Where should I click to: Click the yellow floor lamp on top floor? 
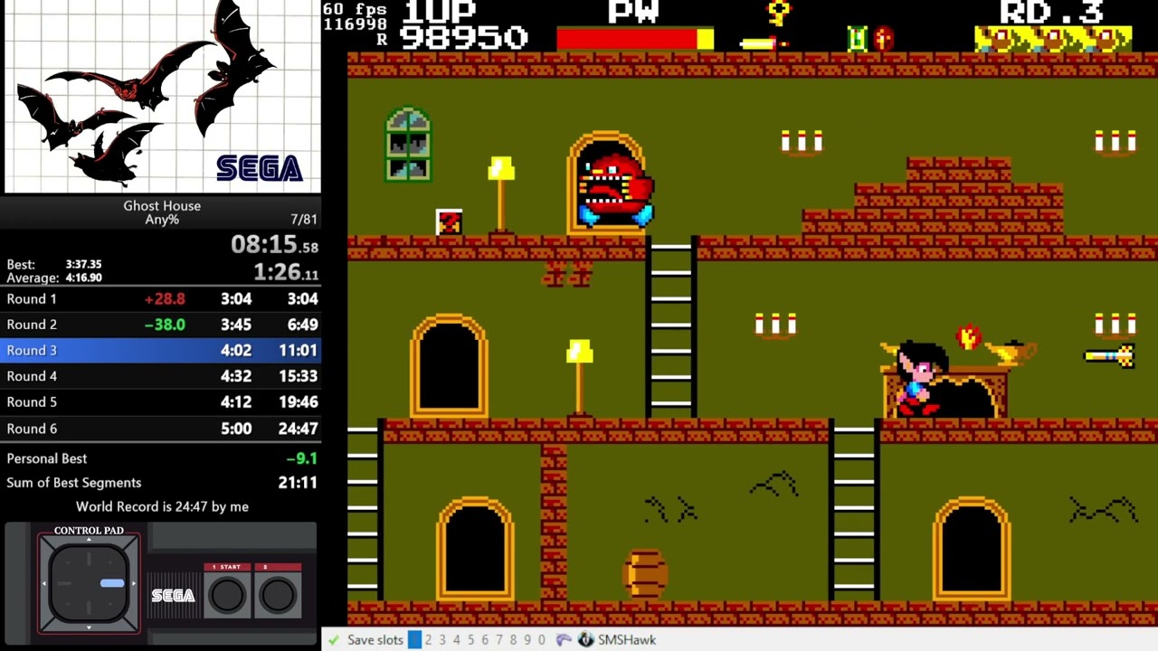(x=500, y=197)
